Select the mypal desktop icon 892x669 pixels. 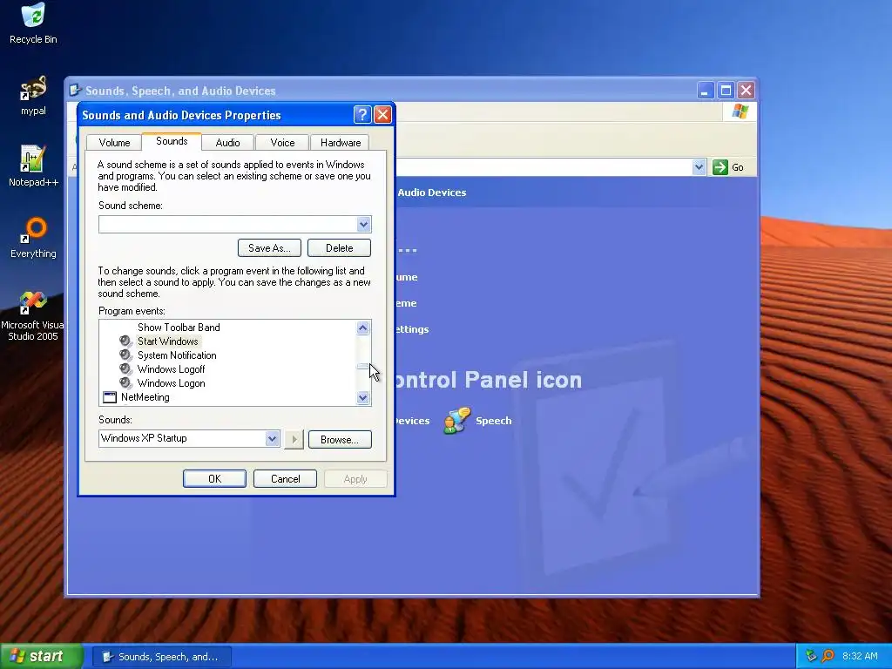pyautogui.click(x=33, y=95)
